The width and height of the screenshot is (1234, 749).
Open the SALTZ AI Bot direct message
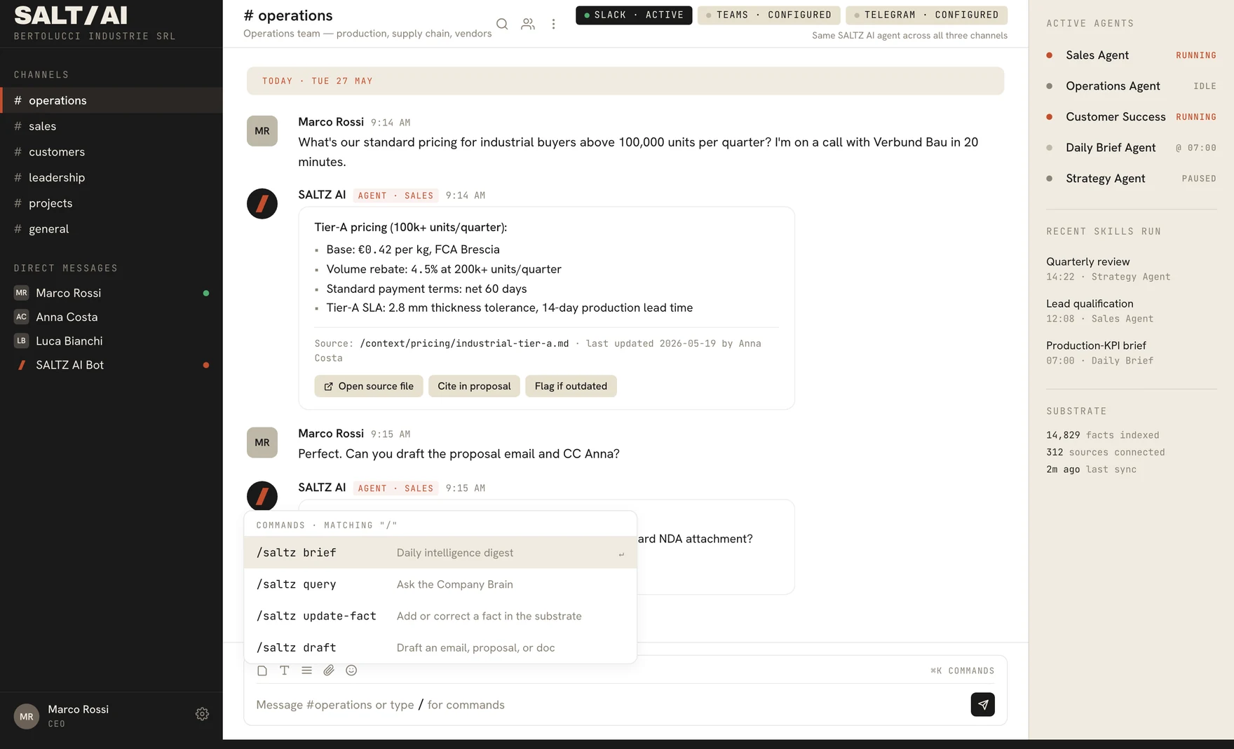(111, 365)
